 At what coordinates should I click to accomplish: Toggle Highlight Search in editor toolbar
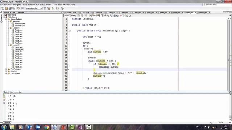tap(99, 16)
